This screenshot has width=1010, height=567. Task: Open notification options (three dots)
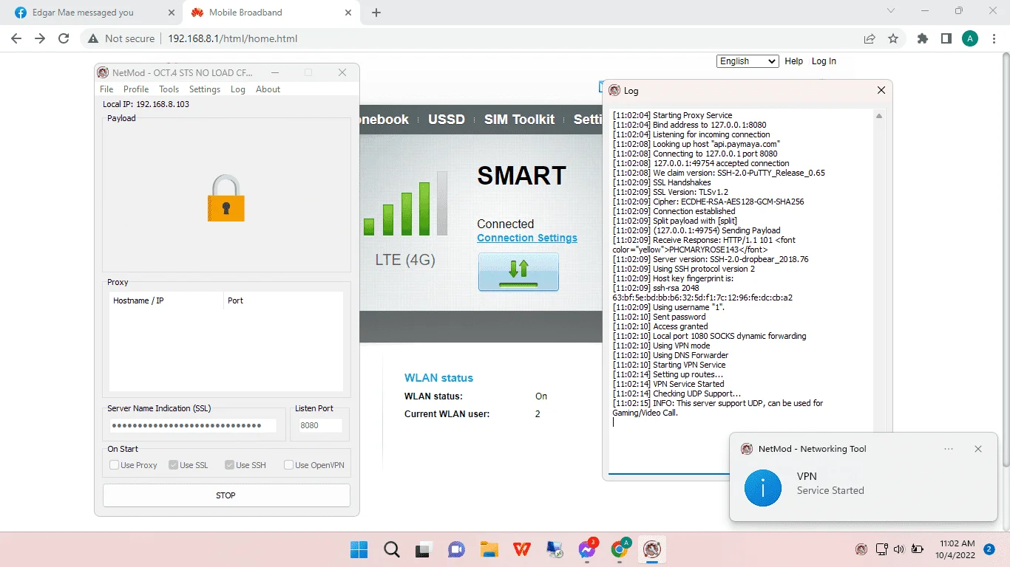coord(949,449)
